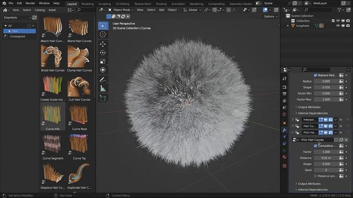
Task: Open the viewport Add menu
Action: coord(162,10)
